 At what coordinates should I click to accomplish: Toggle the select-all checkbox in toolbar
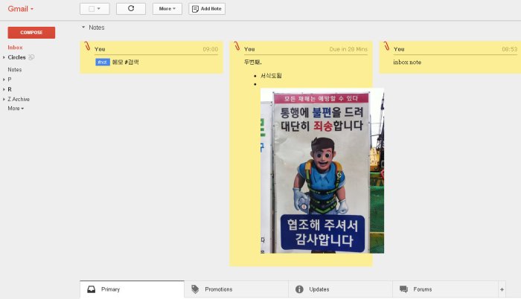click(92, 9)
